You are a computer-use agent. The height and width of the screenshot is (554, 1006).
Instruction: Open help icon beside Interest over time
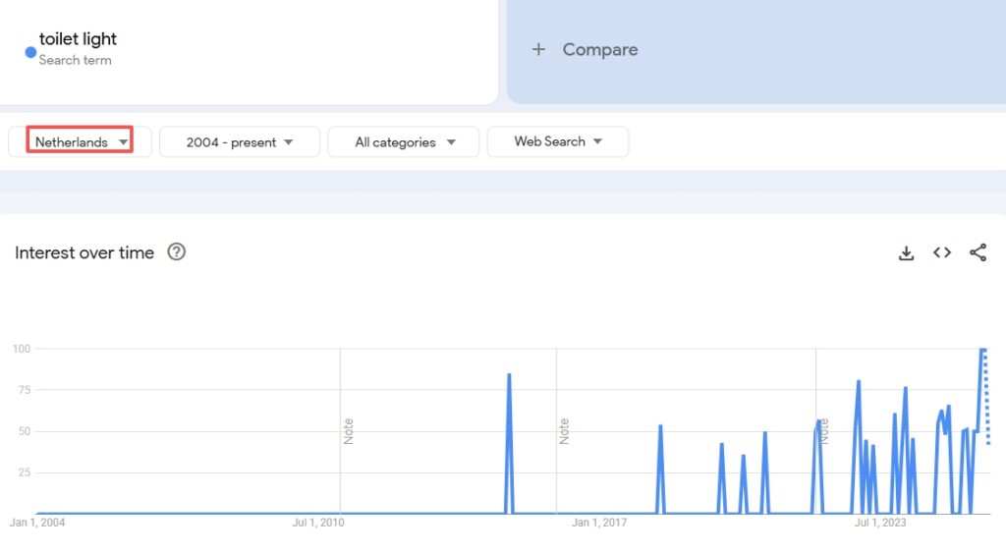point(176,252)
